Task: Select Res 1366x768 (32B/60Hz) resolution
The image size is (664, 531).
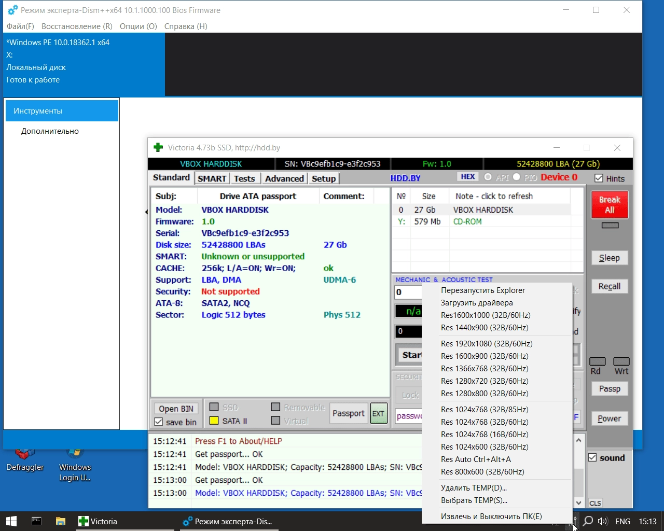Action: tap(497, 369)
